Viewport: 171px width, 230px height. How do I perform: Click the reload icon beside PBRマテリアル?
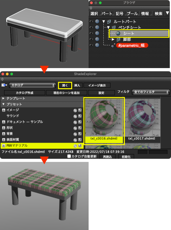point(80,146)
